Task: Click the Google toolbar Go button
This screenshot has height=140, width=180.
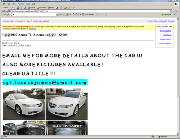Action: (60, 14)
